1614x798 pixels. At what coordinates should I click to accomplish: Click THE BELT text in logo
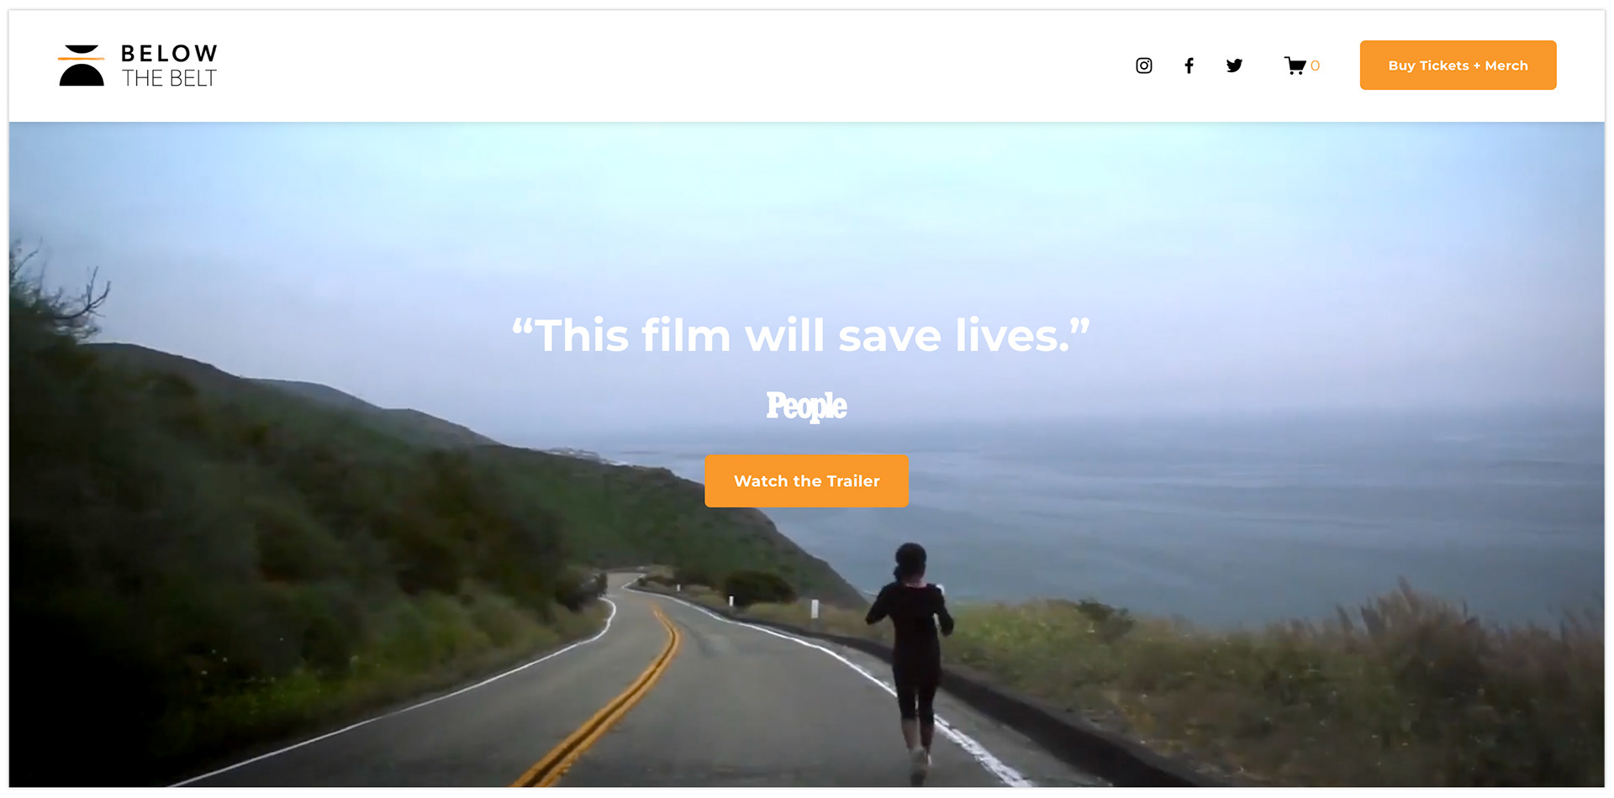pyautogui.click(x=170, y=79)
